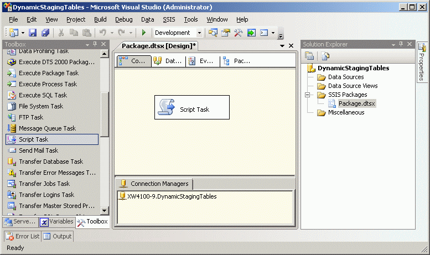This screenshot has width=430, height=255.
Task: Open the active files dropdown in the designer
Action: point(282,46)
